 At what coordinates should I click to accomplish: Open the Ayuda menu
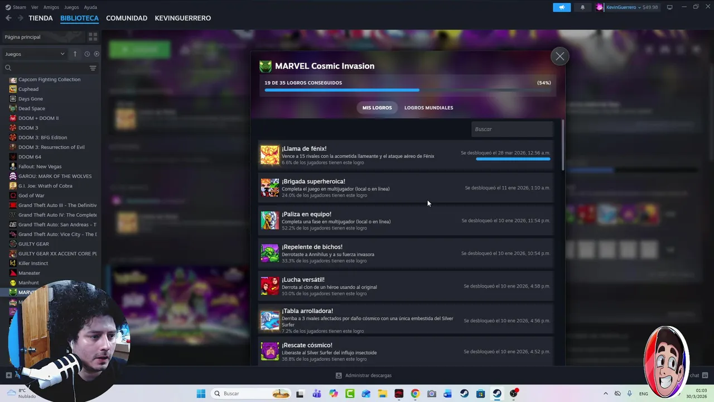(90, 7)
